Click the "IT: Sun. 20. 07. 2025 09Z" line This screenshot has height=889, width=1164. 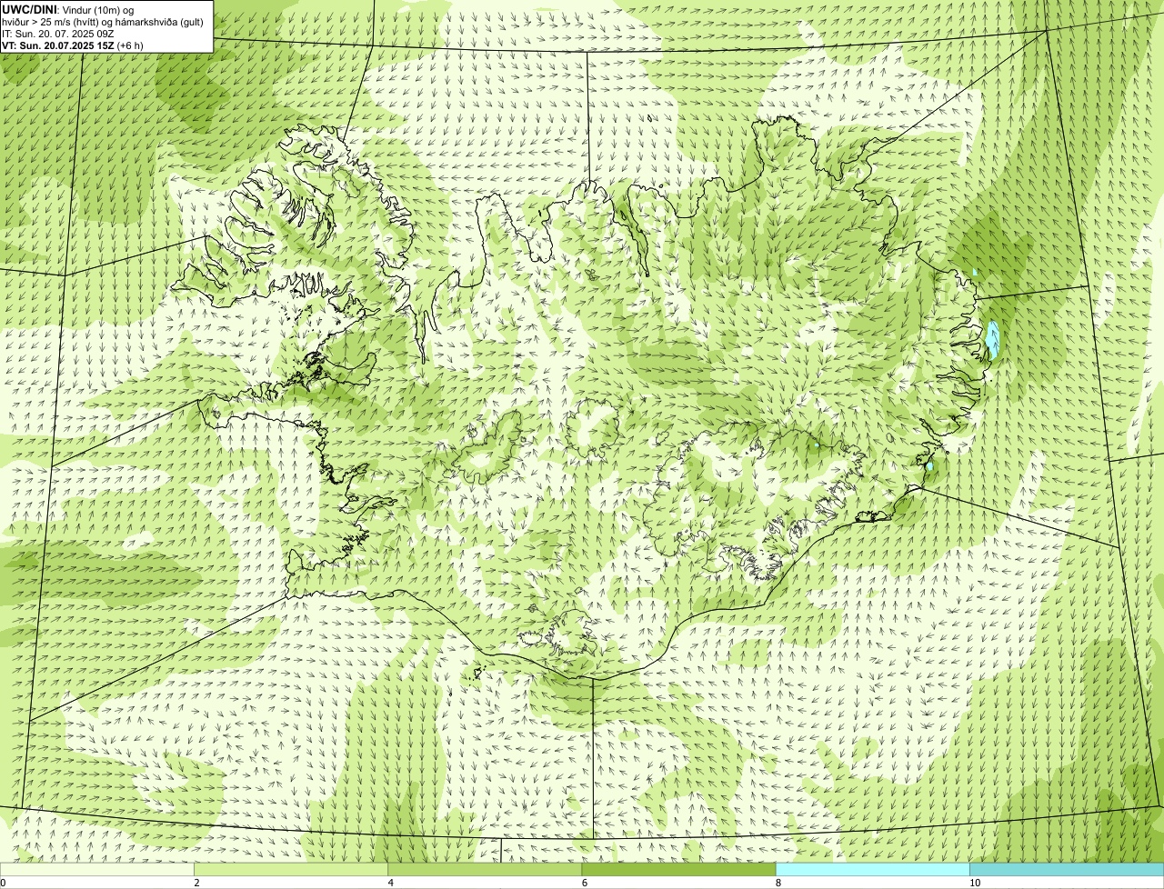point(57,33)
